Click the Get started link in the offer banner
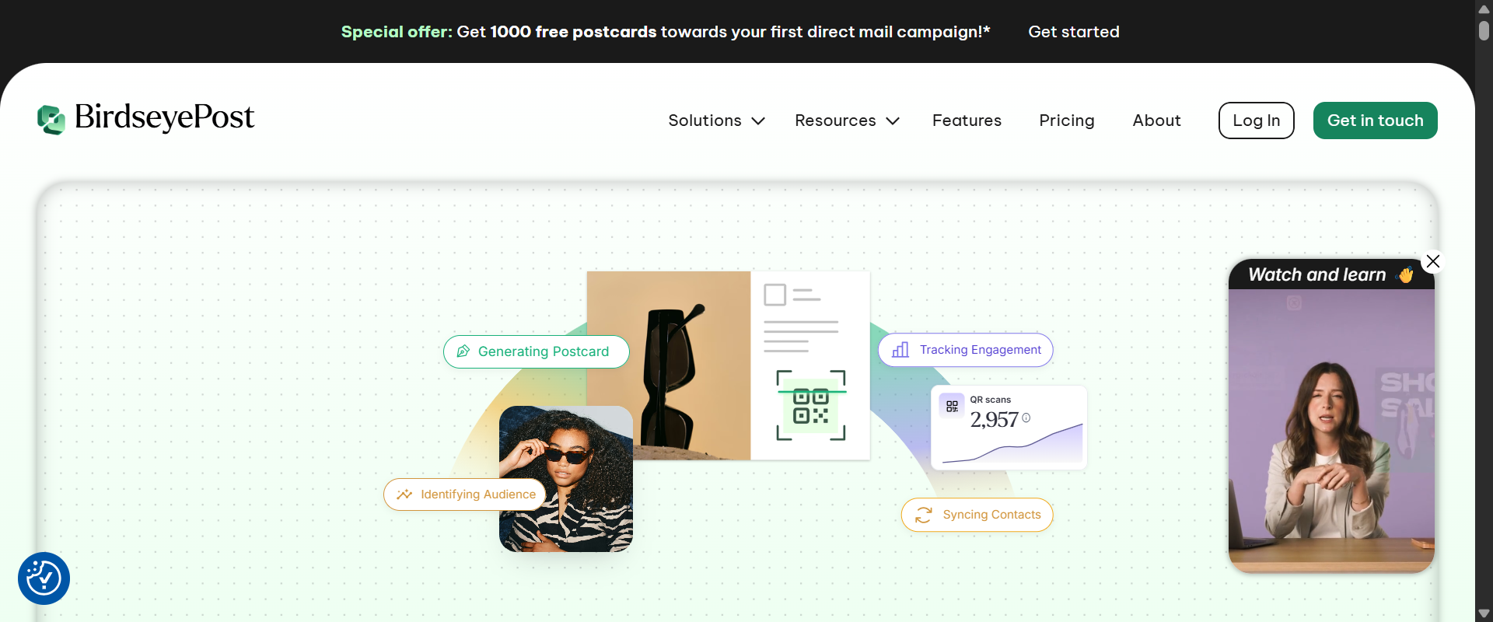The width and height of the screenshot is (1493, 622). (x=1074, y=32)
